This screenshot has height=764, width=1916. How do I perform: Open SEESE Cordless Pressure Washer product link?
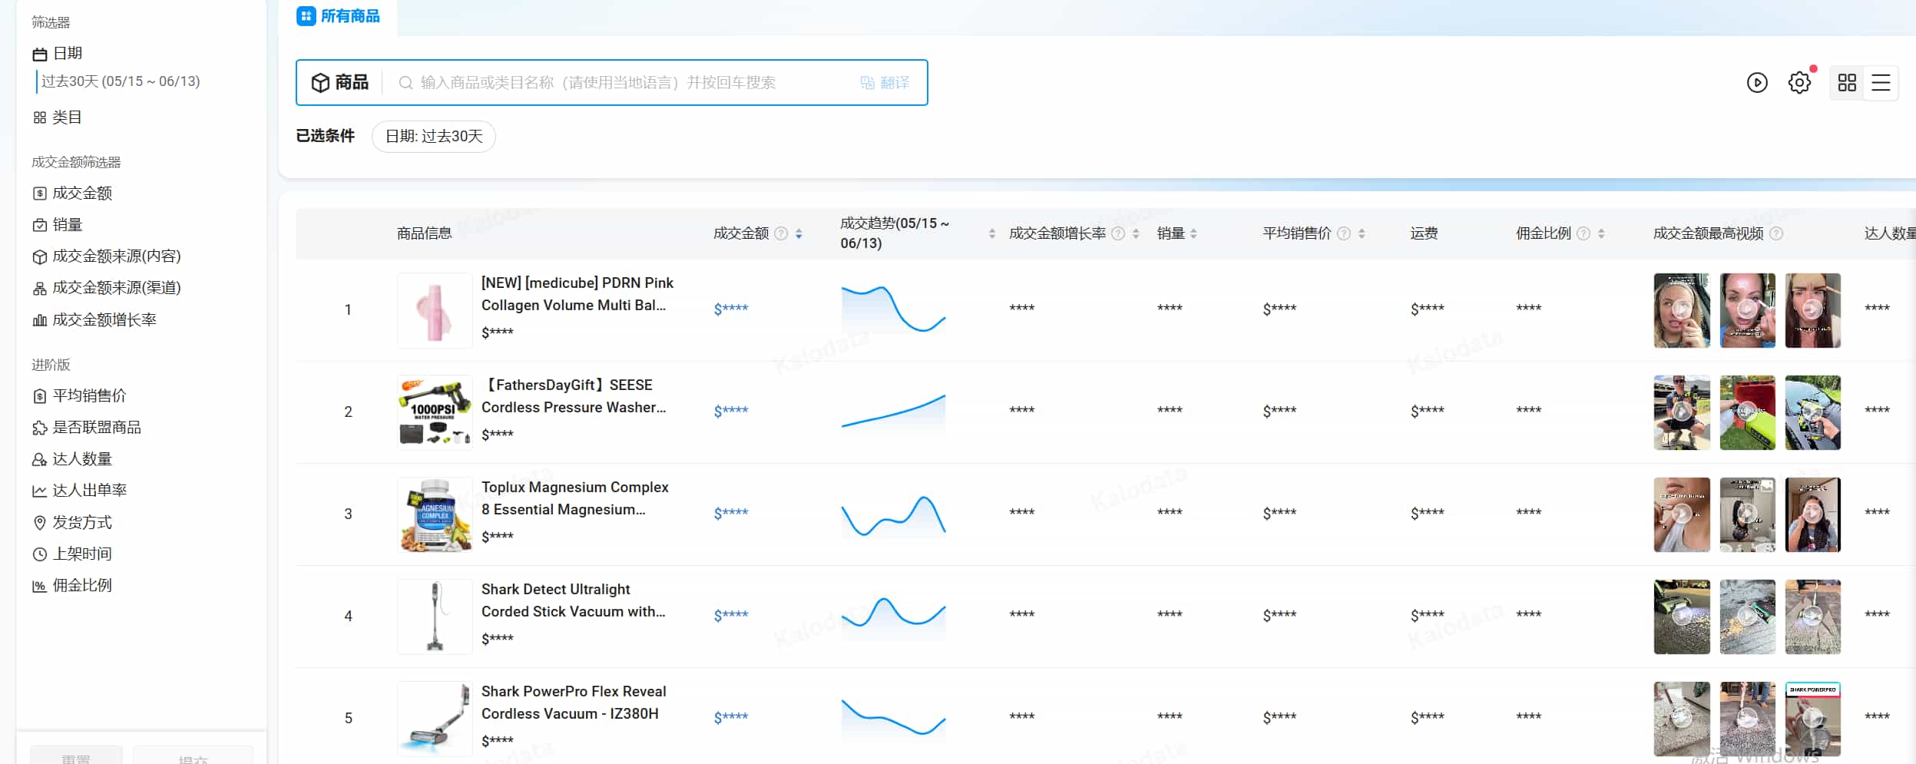pyautogui.click(x=574, y=396)
